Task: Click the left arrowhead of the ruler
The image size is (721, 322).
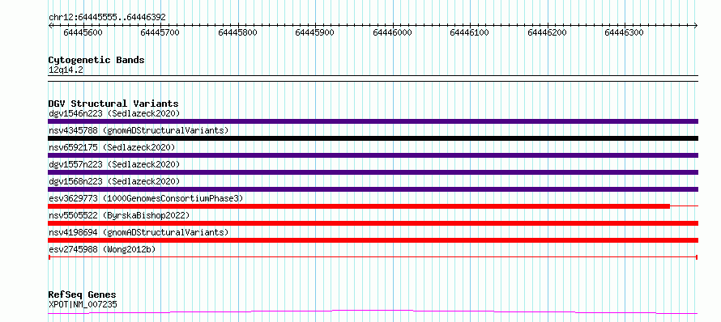Action: pos(50,25)
